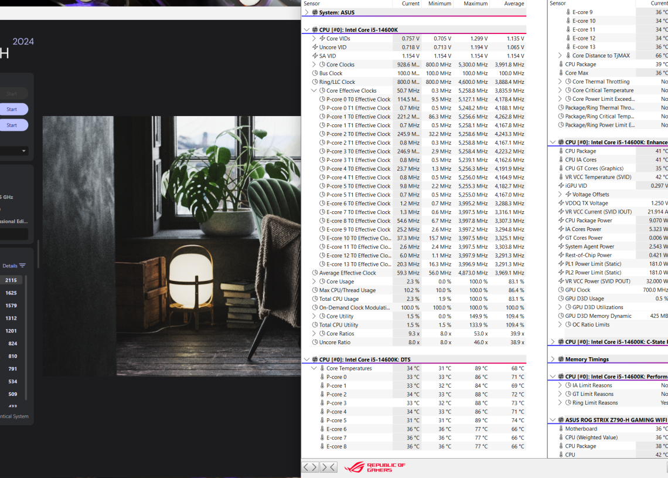Viewport: 668px width, 478px height.
Task: Click the 1312 score in Cinebench ranking
Action: tap(11, 318)
